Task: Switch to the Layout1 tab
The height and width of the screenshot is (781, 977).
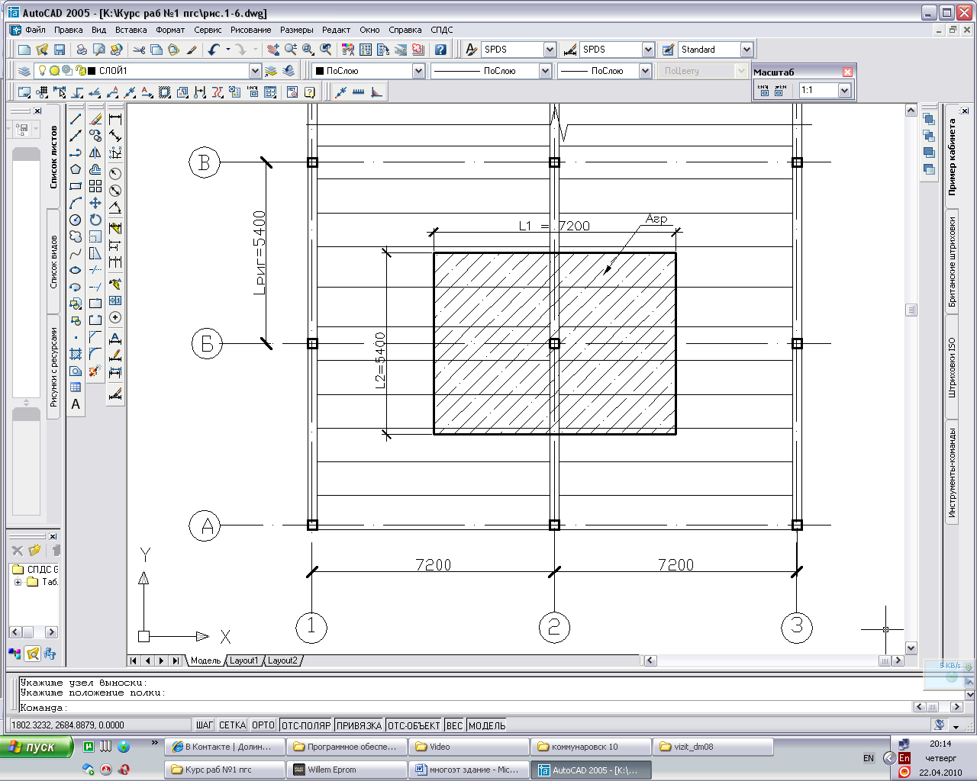Action: (x=244, y=660)
